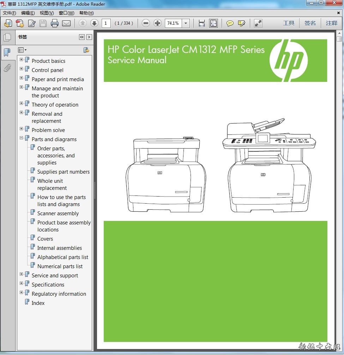
Task: Expand the Product basics bookmark
Action: click(22, 60)
